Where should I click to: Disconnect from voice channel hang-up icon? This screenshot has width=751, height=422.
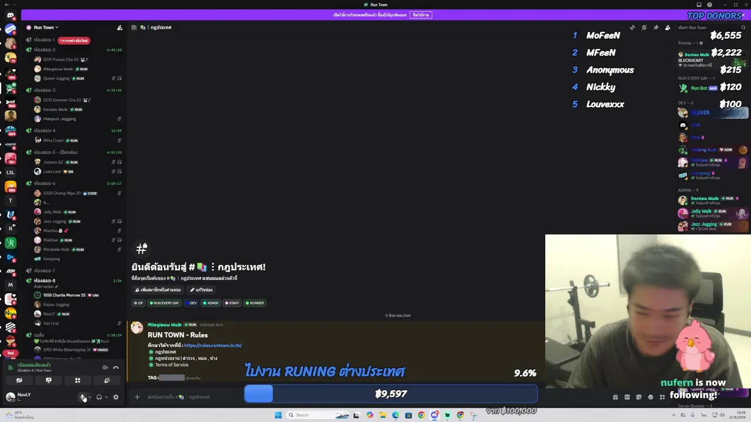[x=116, y=367]
